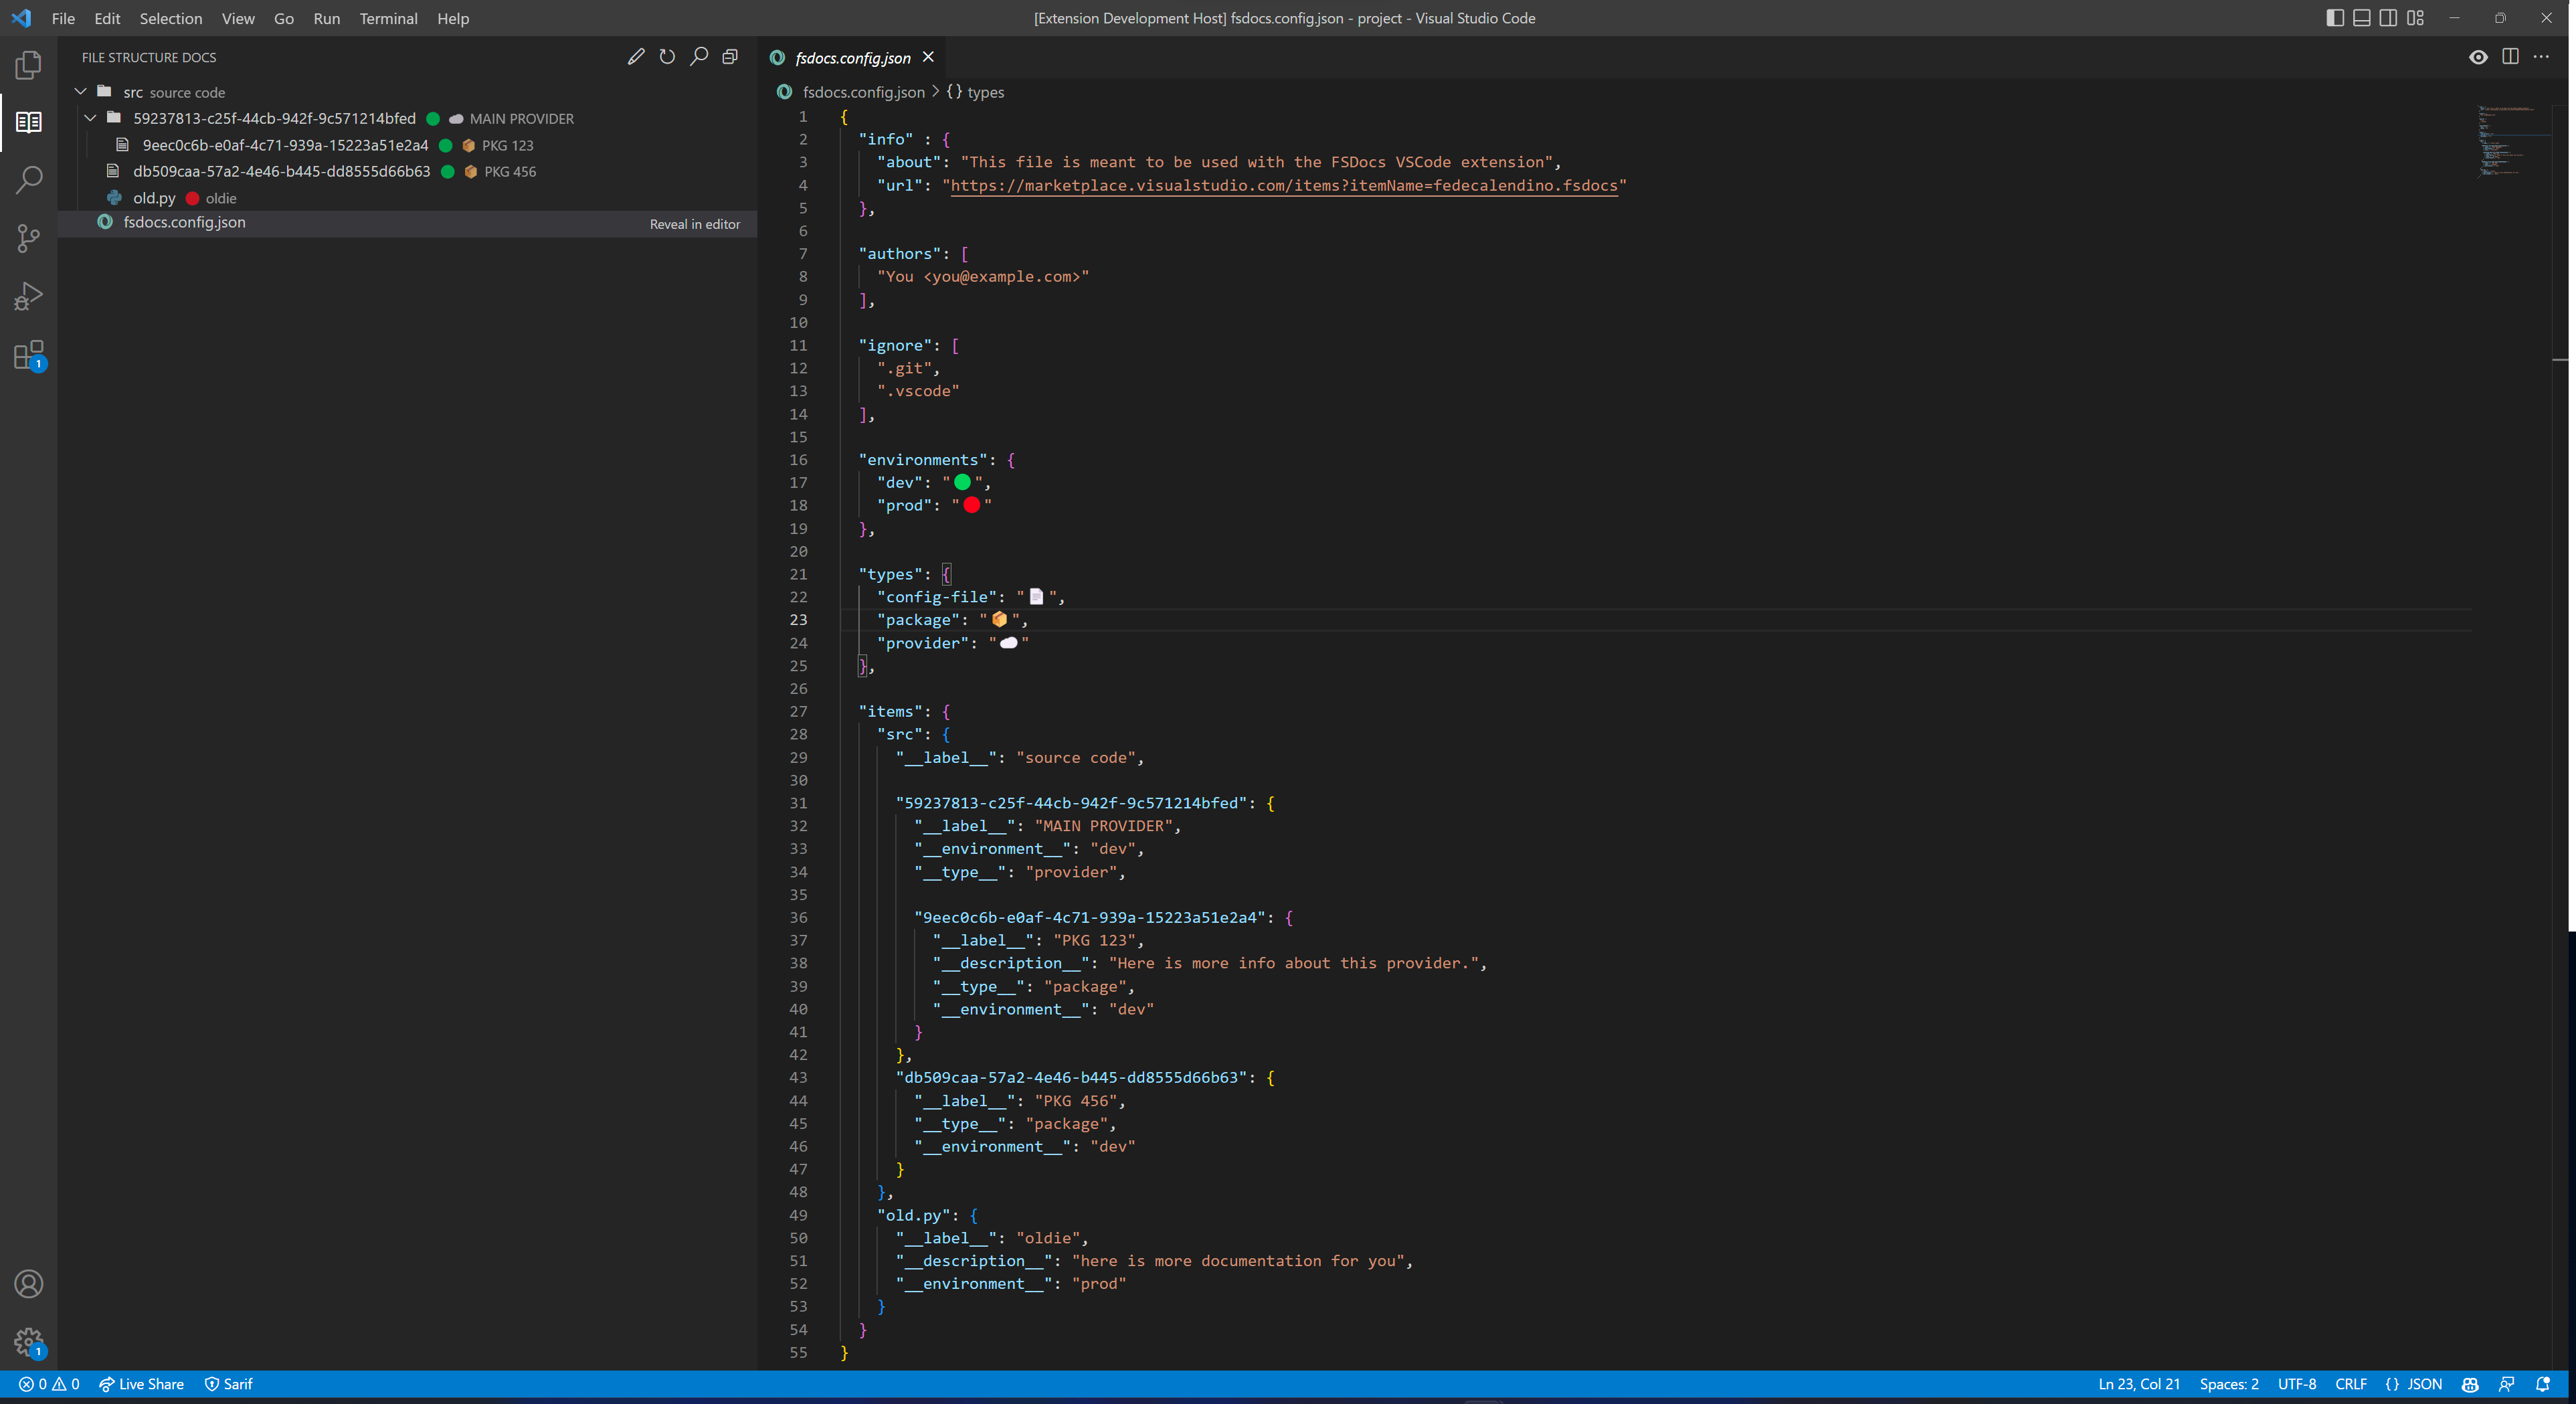
Task: Click the split editor right icon
Action: 2510,57
